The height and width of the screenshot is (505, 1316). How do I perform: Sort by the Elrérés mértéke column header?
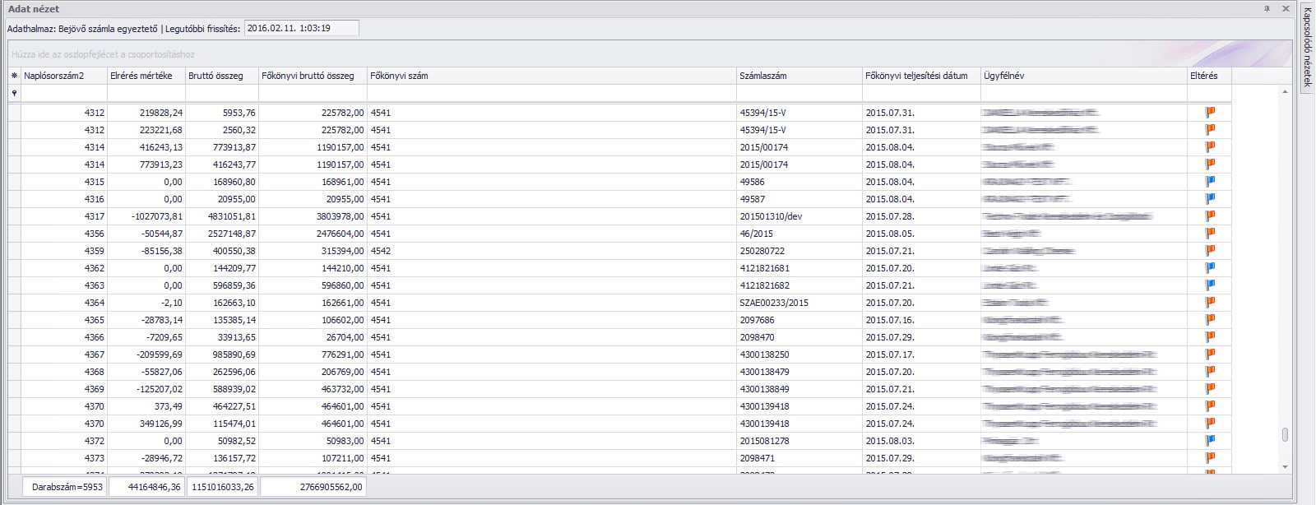coord(146,76)
